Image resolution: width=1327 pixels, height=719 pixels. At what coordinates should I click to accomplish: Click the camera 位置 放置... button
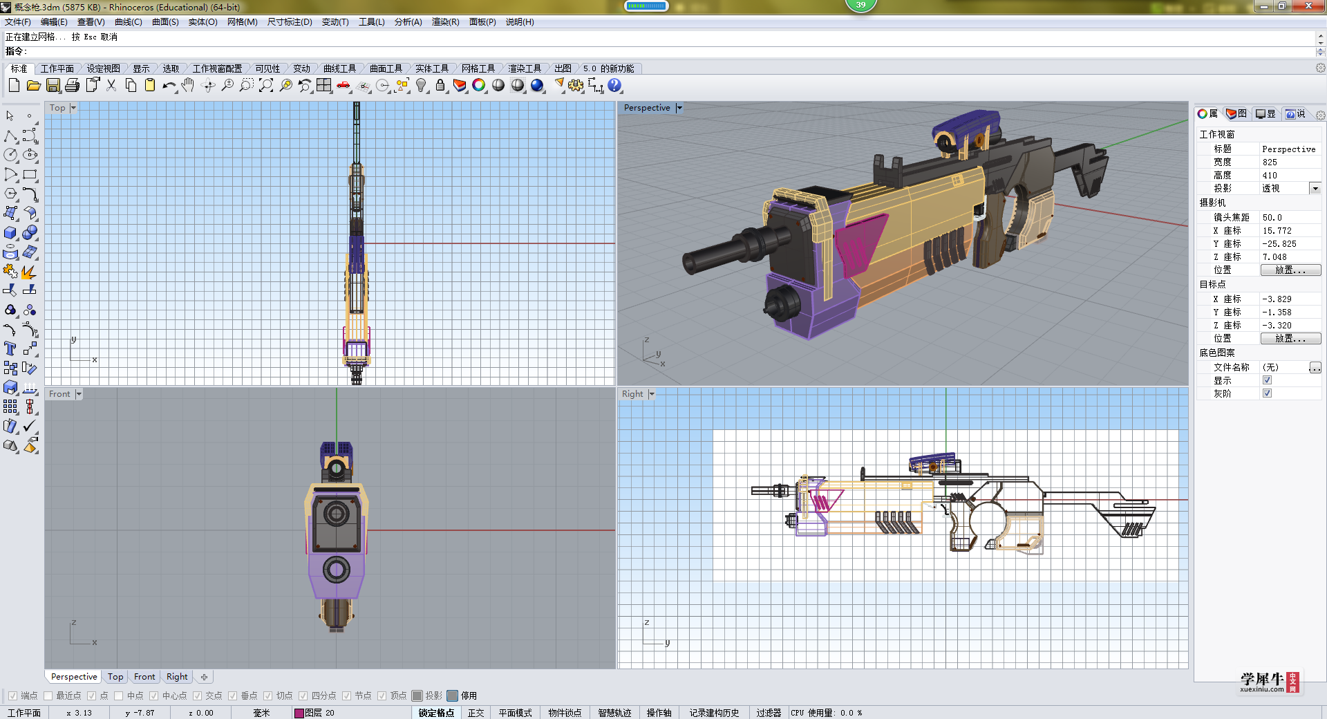[x=1290, y=270]
